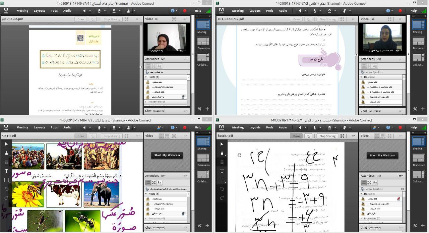Select the Text tool in hesab7.pdf whiteboard
Image resolution: width=429 pixels, height=233 pixels.
tap(222, 171)
